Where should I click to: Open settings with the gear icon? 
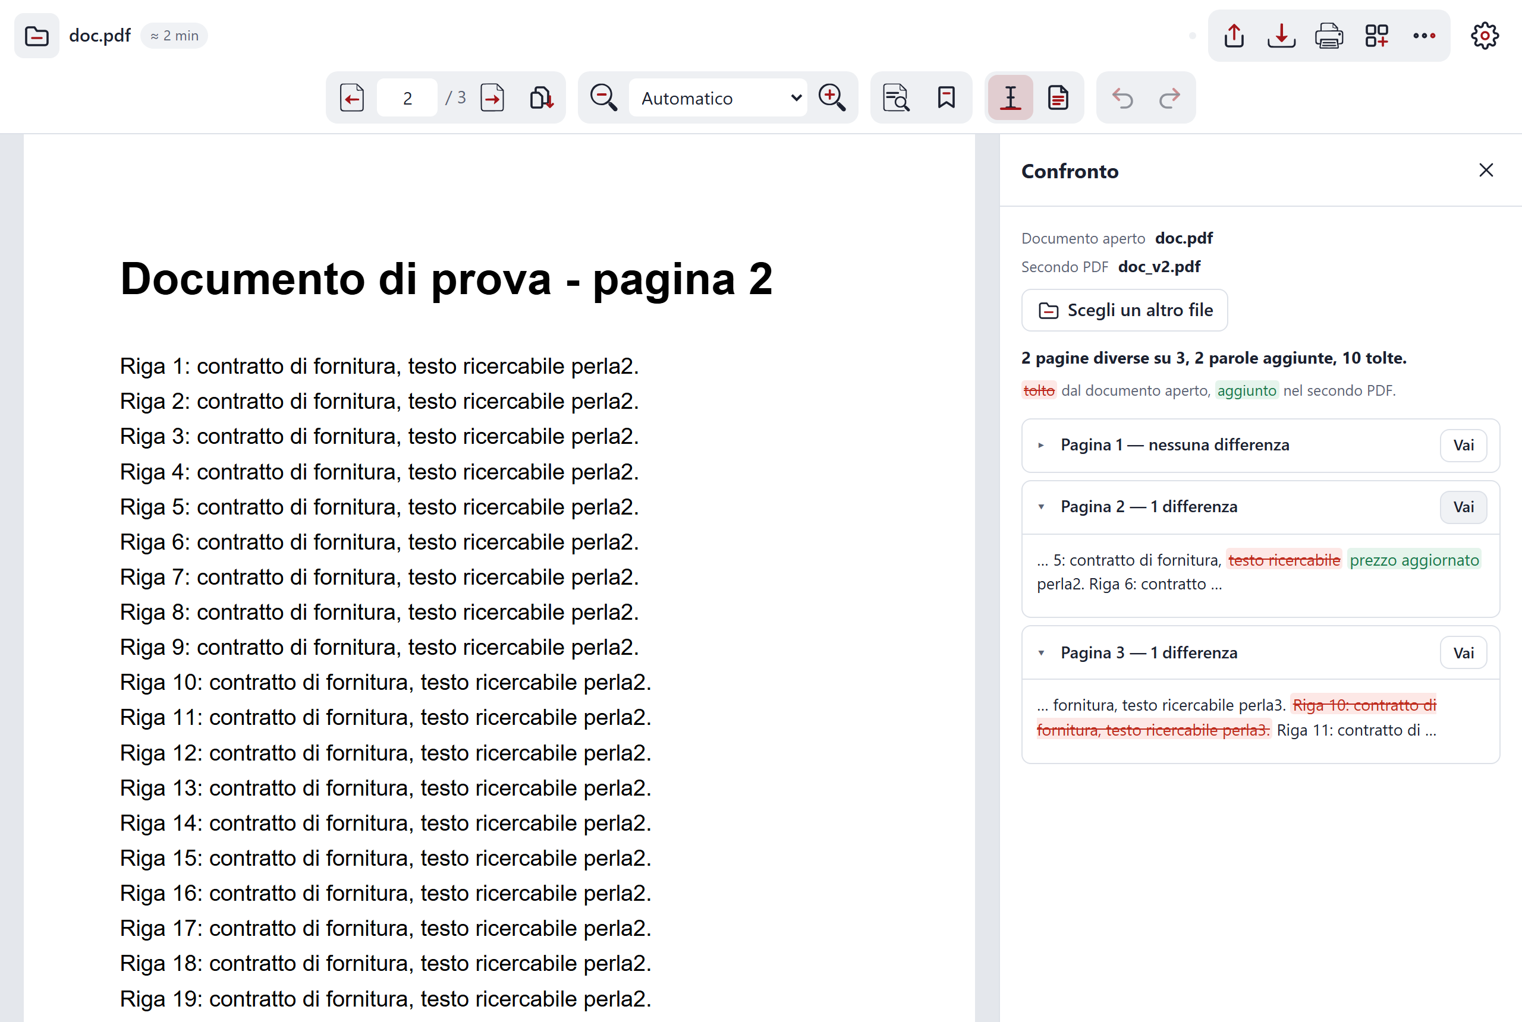pos(1485,36)
